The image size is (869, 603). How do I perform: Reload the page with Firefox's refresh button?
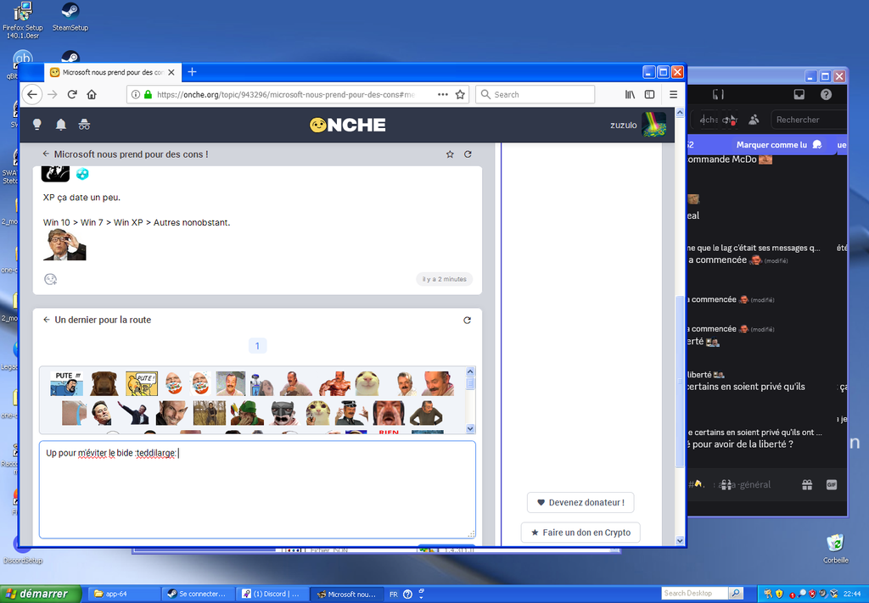[72, 95]
